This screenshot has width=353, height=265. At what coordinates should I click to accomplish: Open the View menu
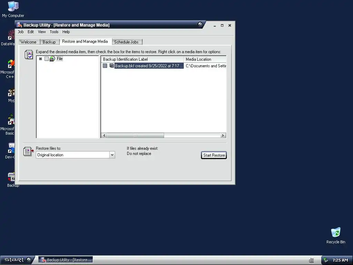[x=42, y=32]
